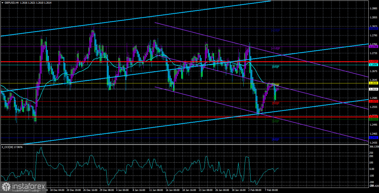Image resolution: width=379 pixels, height=193 pixels.
Task: Click the [+1/8]P Murray level label
Action: (x=275, y=48)
